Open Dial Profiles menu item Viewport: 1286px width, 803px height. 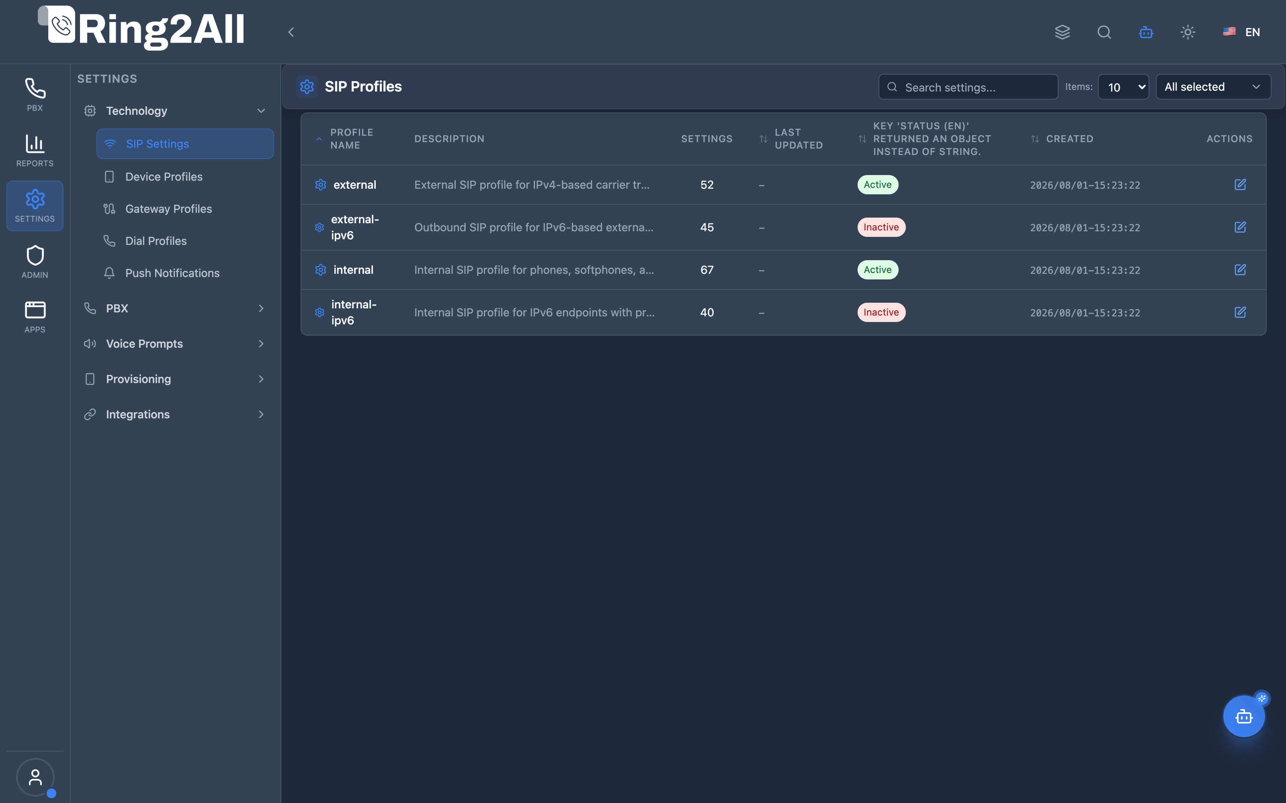[185, 241]
